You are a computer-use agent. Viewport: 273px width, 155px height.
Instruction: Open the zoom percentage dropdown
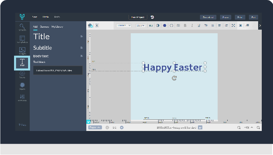point(249,127)
